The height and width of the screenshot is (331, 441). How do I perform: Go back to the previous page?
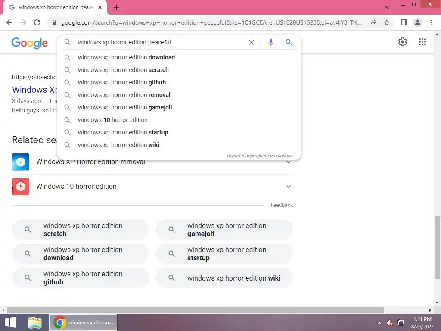9,22
